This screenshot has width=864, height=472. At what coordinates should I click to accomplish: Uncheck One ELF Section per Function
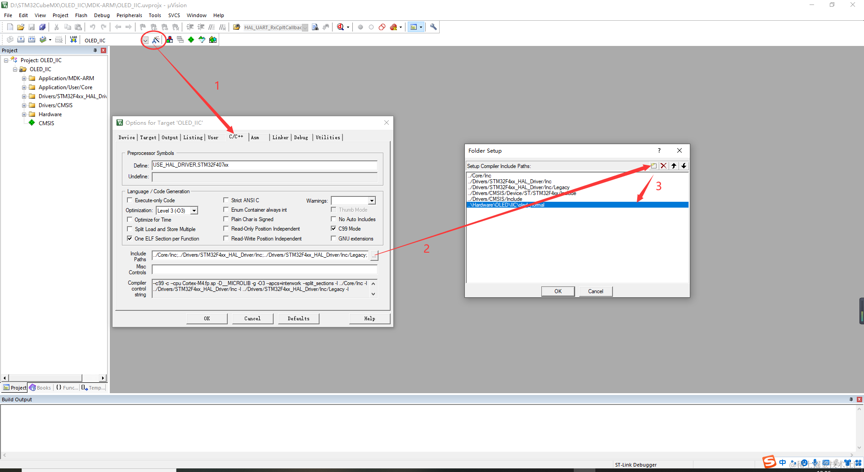point(130,238)
